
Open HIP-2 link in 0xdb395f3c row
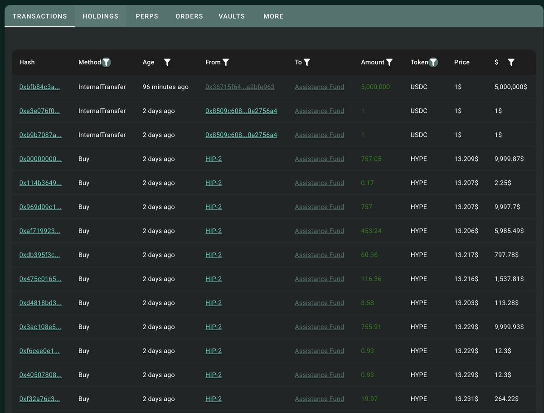[214, 255]
